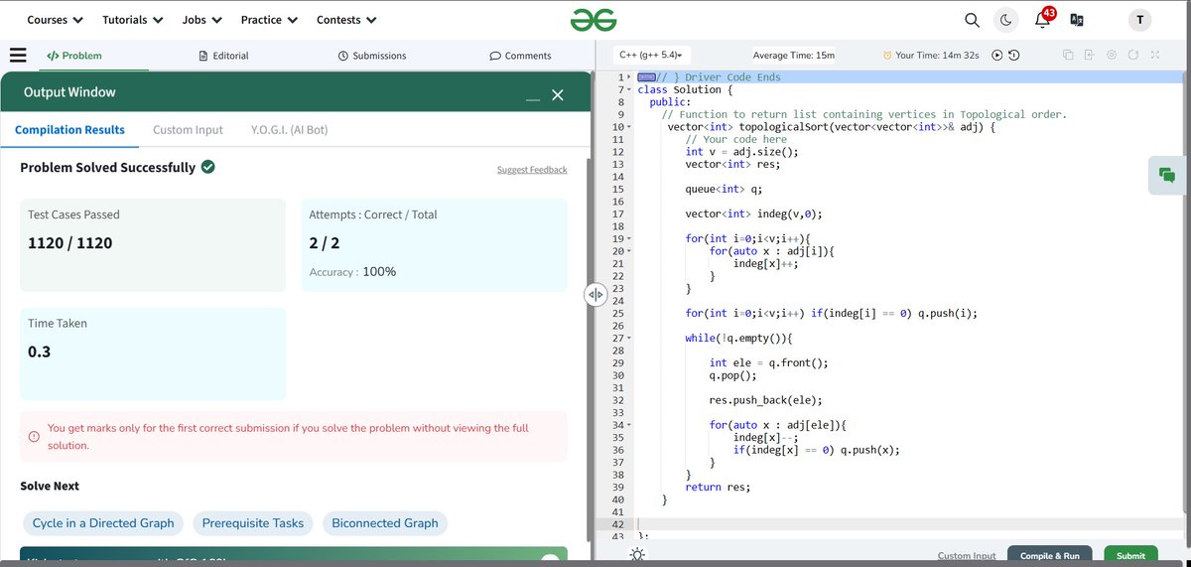Open editor settings gear icon
Viewport: 1191px width, 567px height.
[1111, 56]
